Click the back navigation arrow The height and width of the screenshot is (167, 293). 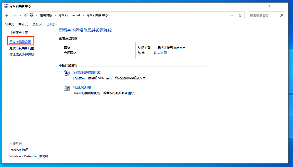tap(7, 16)
